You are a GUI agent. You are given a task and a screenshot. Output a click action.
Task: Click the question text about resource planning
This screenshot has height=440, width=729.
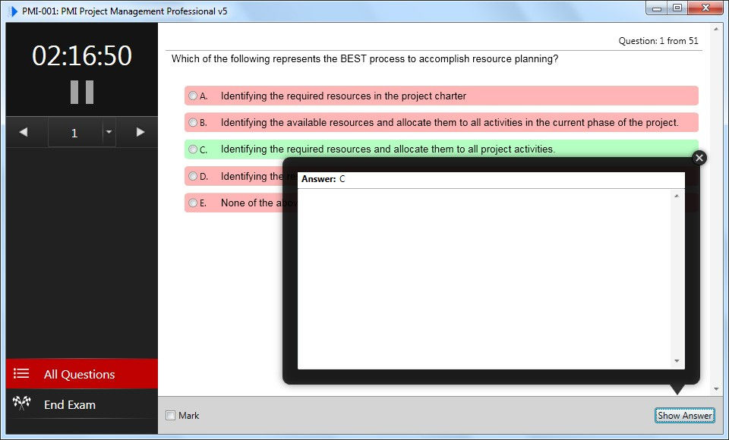[x=364, y=59]
